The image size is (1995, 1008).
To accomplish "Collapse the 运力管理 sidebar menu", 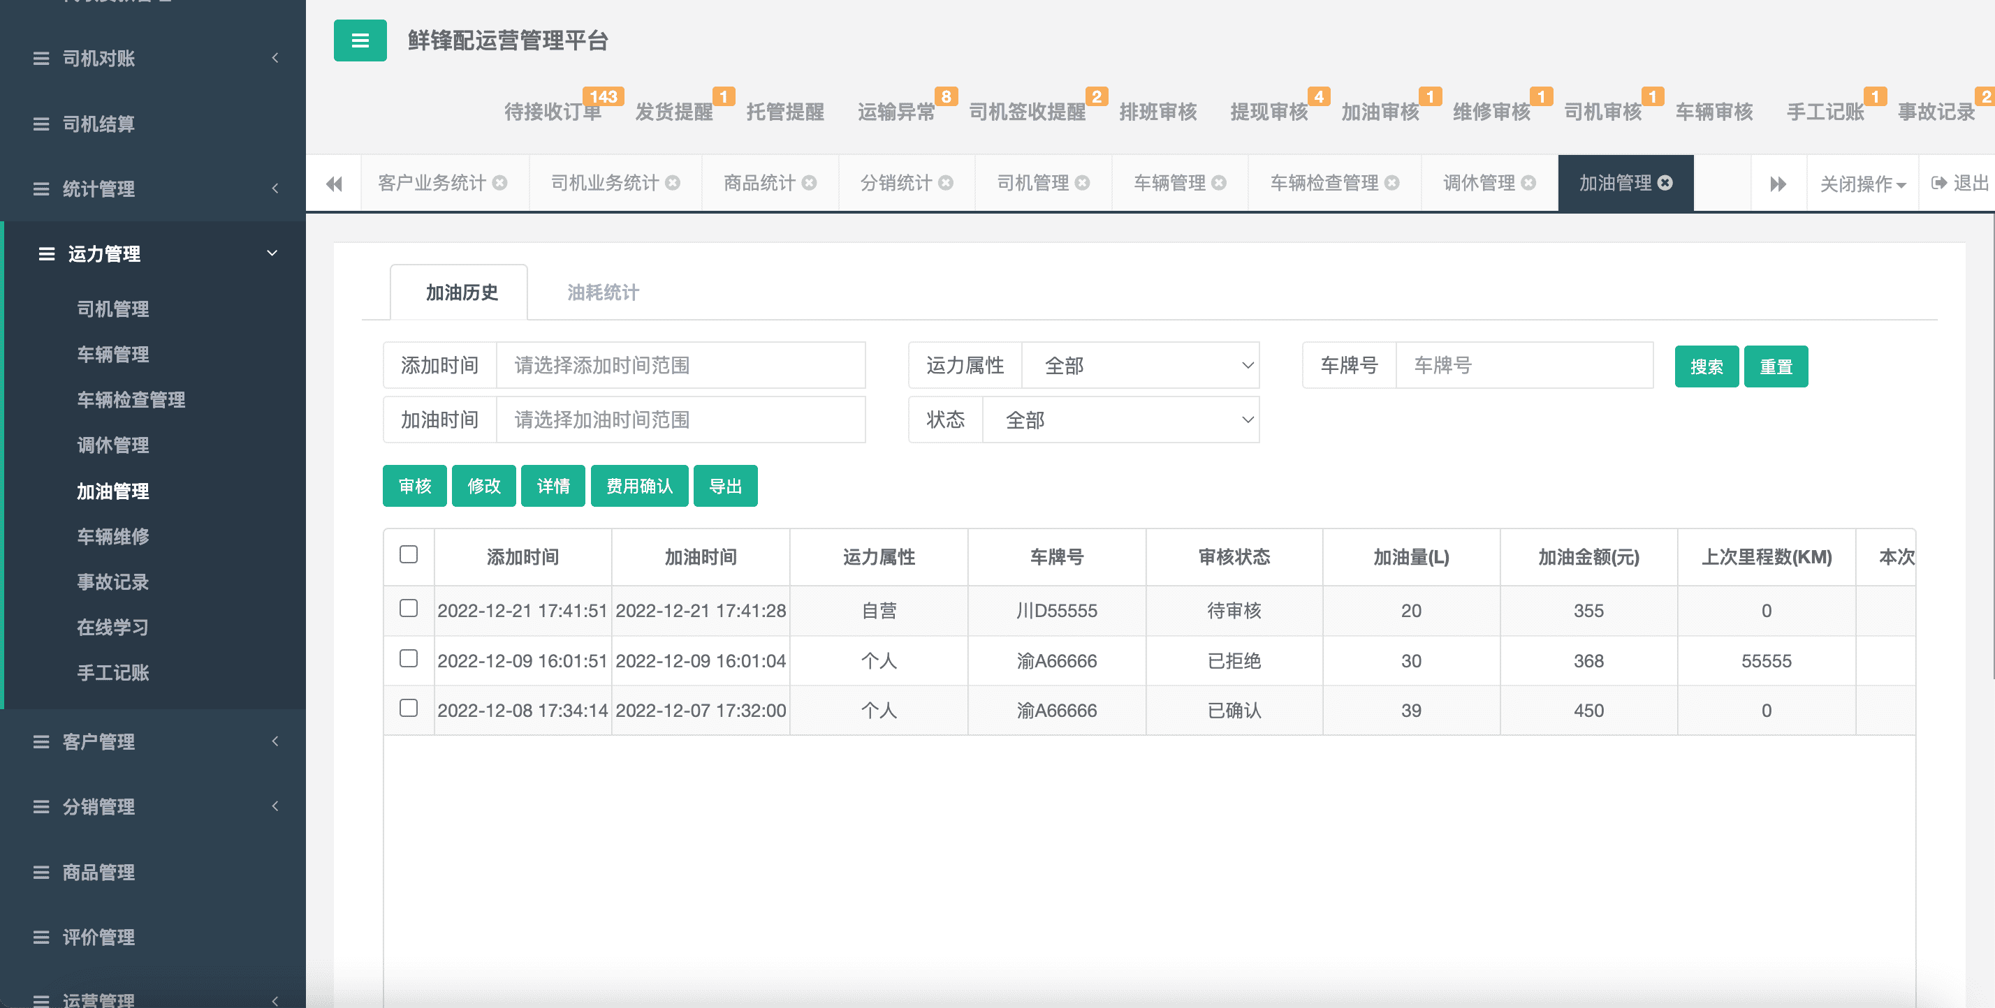I will [x=272, y=253].
